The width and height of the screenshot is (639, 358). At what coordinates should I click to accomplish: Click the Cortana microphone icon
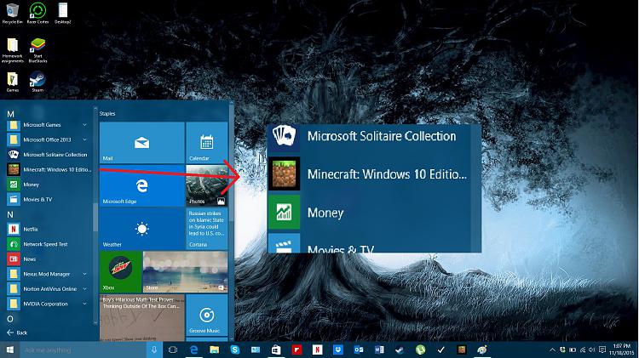[x=154, y=349]
